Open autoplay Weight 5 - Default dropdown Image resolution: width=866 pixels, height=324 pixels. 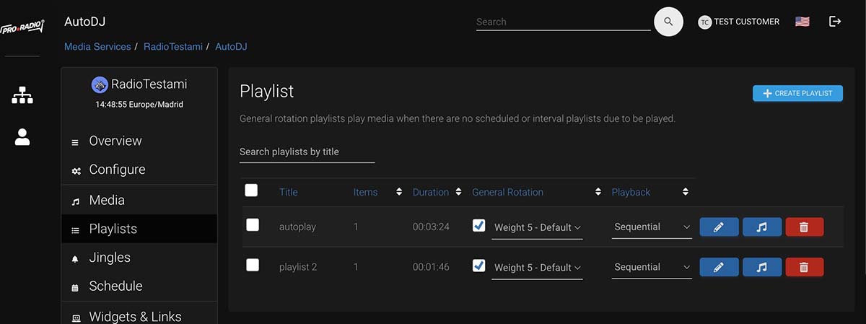point(538,227)
